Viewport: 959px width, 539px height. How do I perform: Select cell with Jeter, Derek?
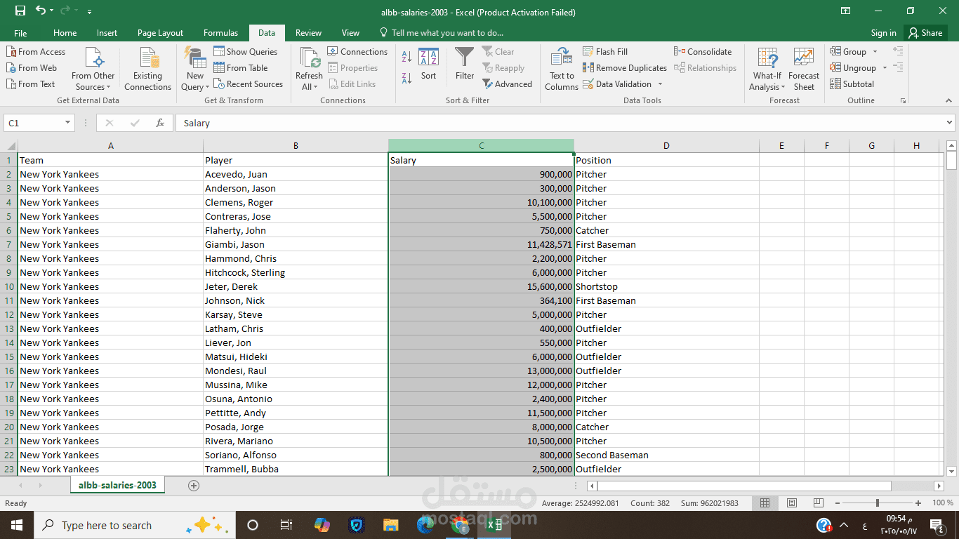[x=296, y=286]
